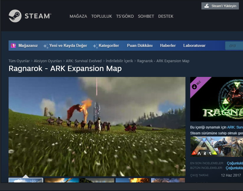Follow the Tüm Oyunlar breadcrumb
The height and width of the screenshot is (191, 243).
(x=19, y=61)
